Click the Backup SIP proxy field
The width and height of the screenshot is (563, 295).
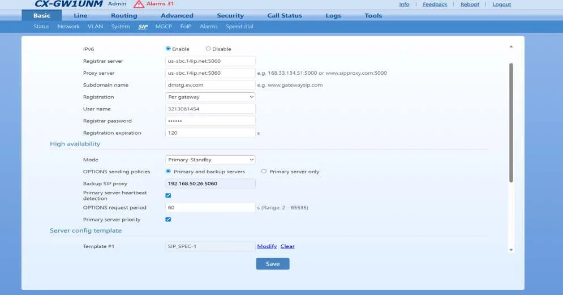[x=210, y=183]
